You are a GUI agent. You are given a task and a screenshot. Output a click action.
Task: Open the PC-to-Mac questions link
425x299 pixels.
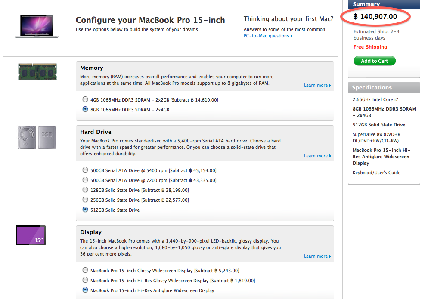pos(268,36)
